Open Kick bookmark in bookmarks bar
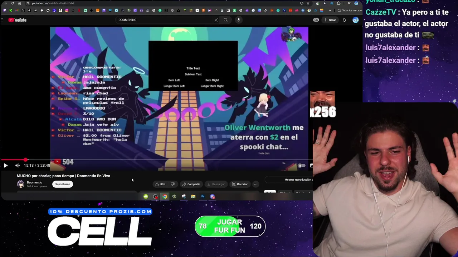This screenshot has height=257, width=458. click(11, 10)
